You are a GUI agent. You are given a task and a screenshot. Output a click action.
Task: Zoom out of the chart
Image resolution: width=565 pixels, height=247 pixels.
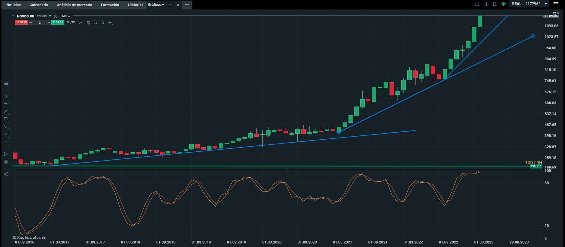(x=95, y=22)
